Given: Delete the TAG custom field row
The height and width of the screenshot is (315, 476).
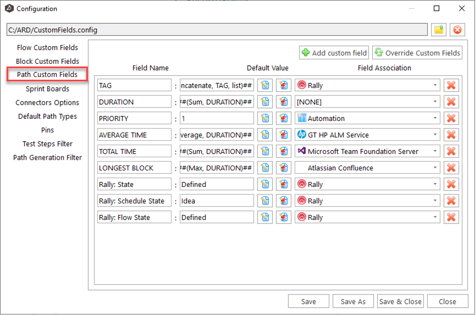Looking at the screenshot, I should [451, 86].
